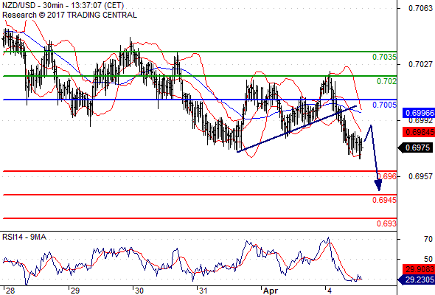This screenshot has width=435, height=295.
Task: Click the red 29.9083 RSI value tag
Action: pyautogui.click(x=419, y=269)
